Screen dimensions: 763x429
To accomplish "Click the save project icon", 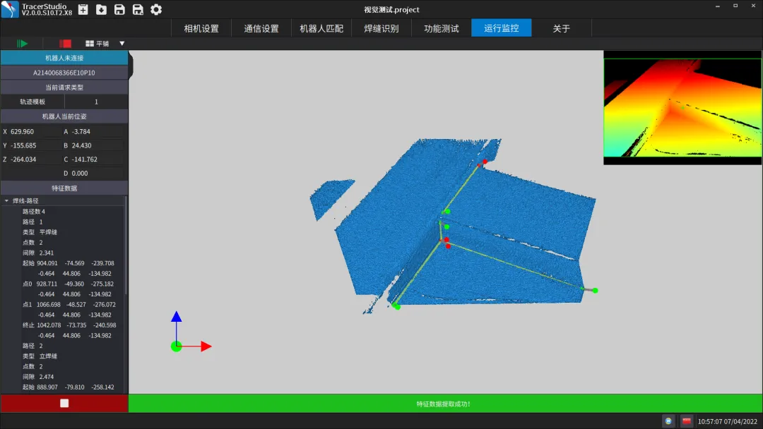I will (x=119, y=10).
